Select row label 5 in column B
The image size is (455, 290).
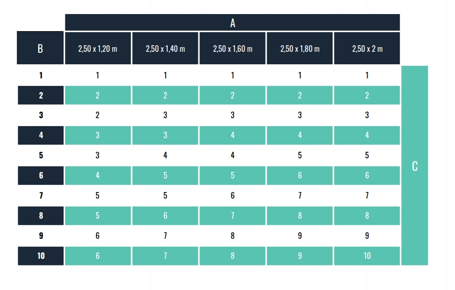point(41,155)
